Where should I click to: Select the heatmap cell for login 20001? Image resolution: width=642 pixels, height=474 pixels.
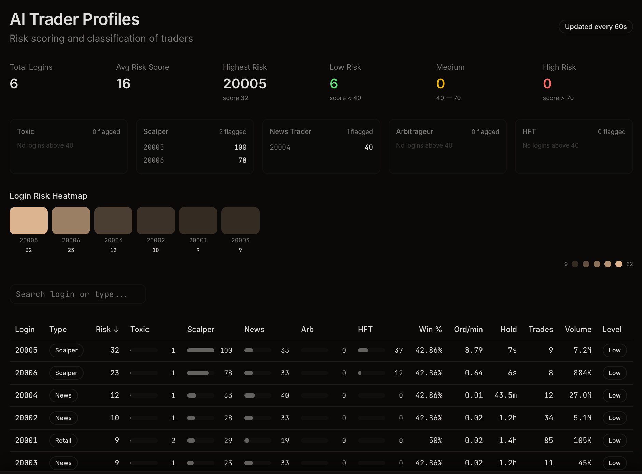tap(198, 220)
